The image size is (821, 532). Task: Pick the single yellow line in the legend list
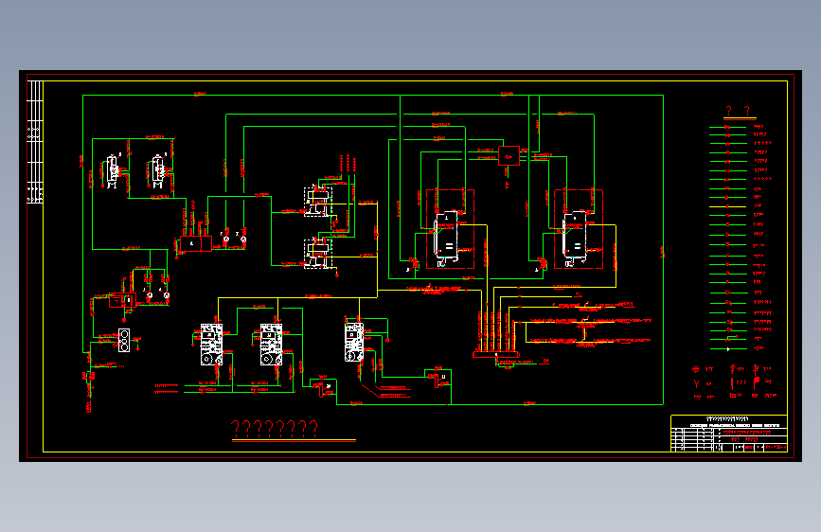(728, 206)
